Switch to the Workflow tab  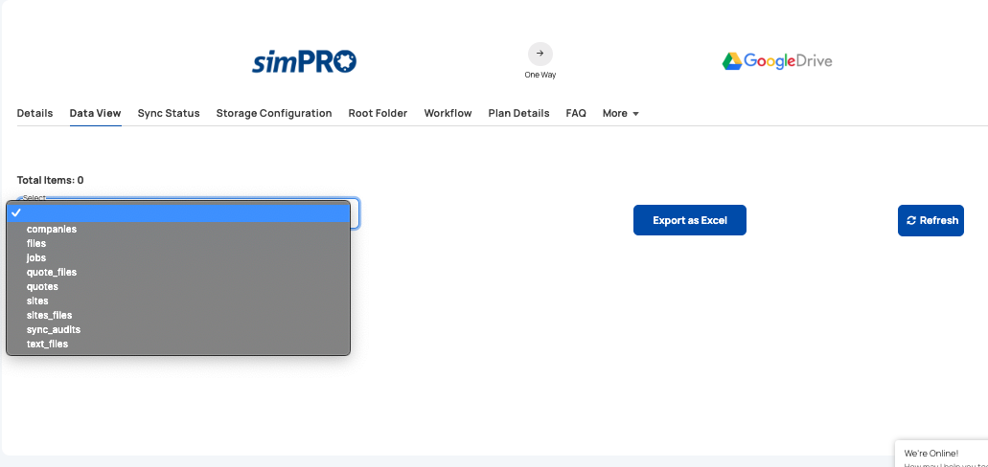tap(448, 113)
